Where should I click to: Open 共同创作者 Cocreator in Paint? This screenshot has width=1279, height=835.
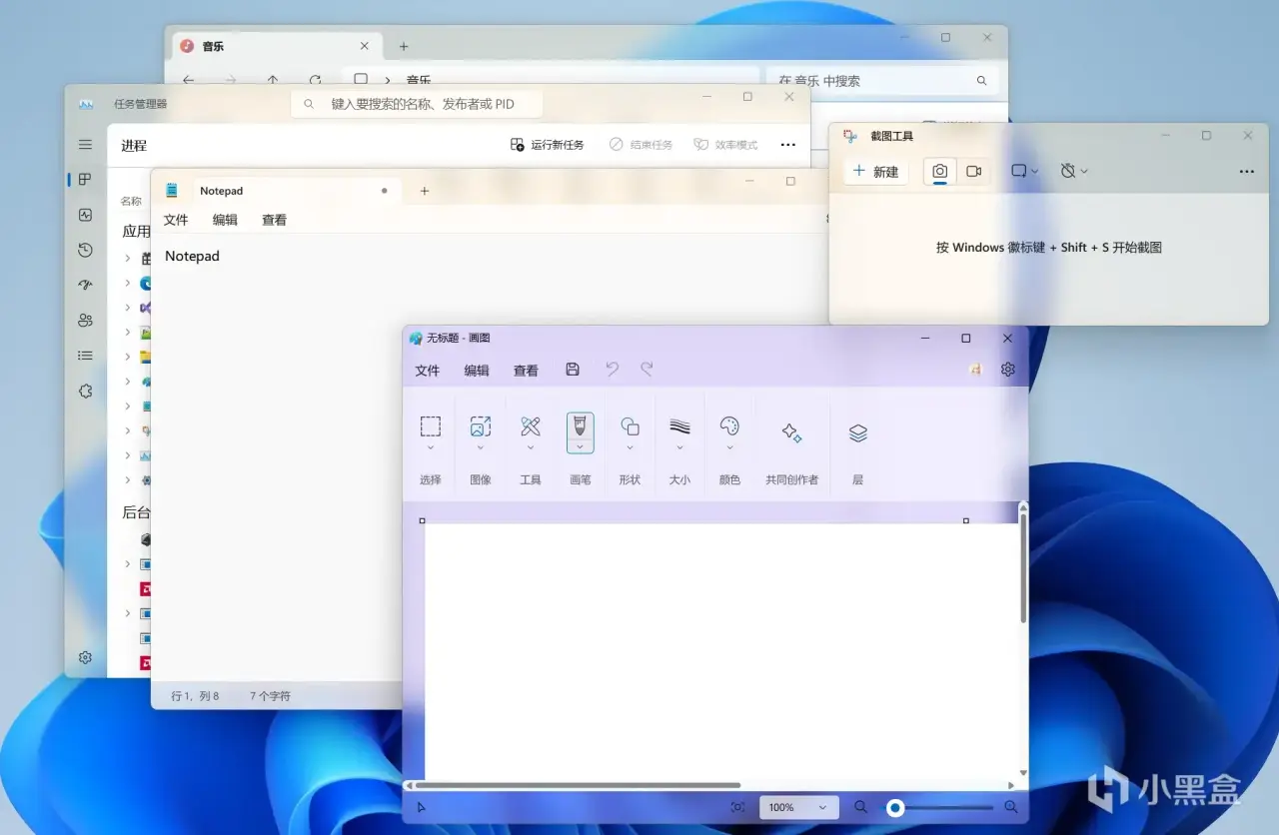click(791, 432)
